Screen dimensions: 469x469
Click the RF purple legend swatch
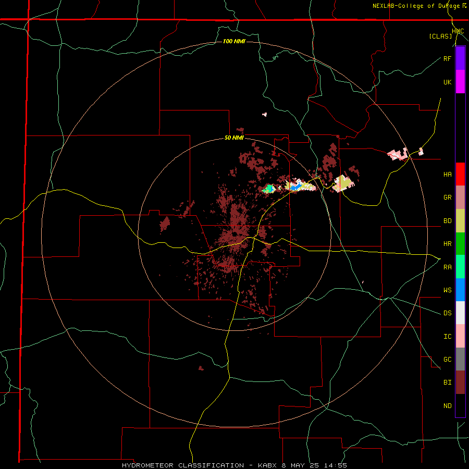(x=460, y=58)
